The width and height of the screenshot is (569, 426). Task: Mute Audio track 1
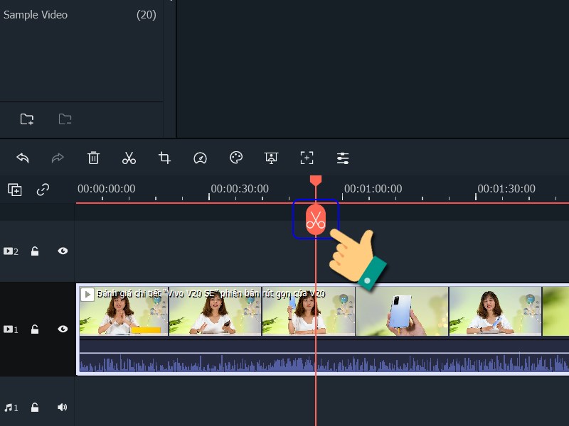point(63,407)
